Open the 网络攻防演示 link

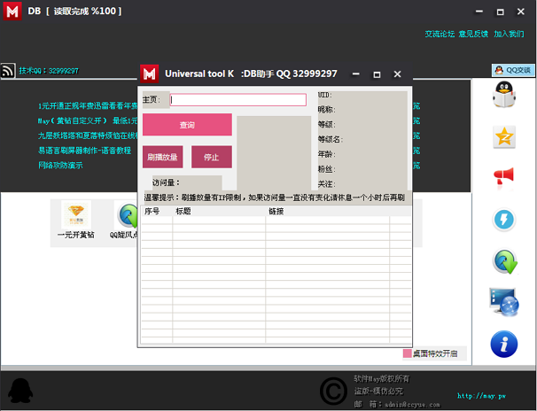click(60, 166)
